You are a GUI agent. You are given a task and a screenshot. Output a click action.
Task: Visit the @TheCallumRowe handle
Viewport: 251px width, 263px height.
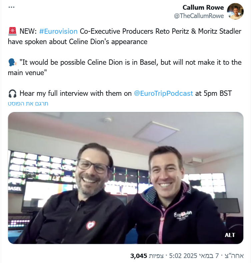pyautogui.click(x=199, y=16)
